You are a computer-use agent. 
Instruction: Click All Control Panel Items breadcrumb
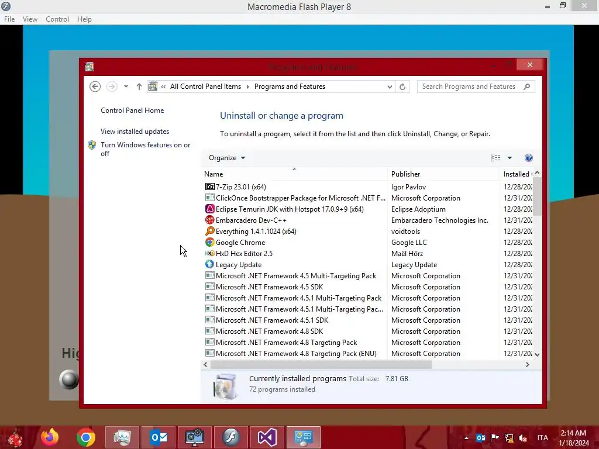tap(205, 87)
